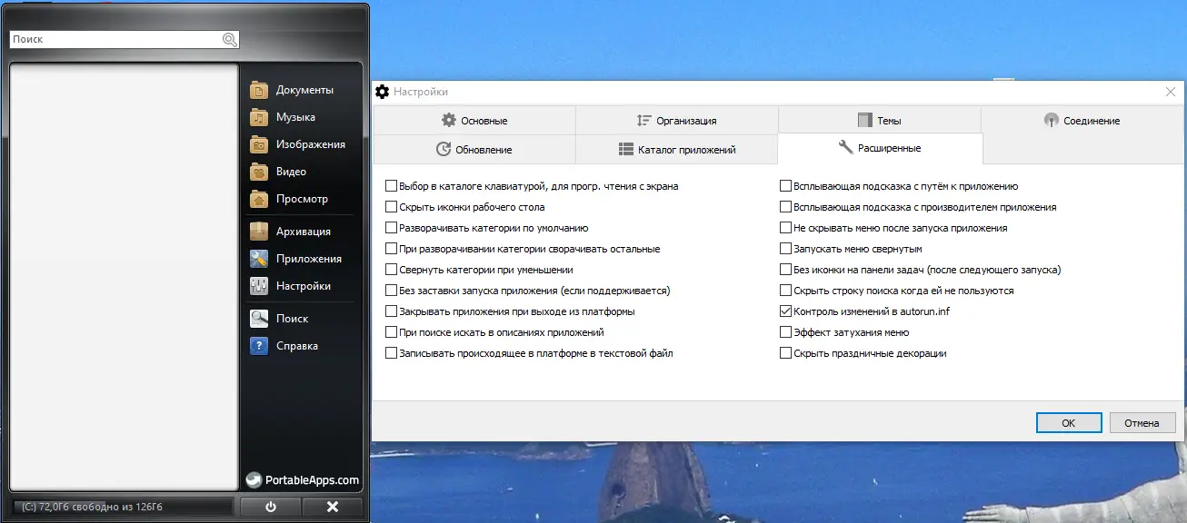Click inside the Поиск search field
This screenshot has width=1187, height=523.
[x=109, y=39]
